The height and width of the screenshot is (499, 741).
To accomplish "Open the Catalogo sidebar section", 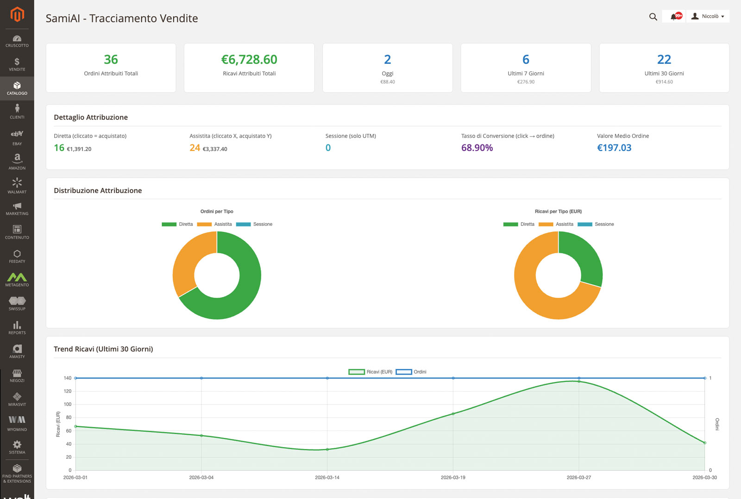I will tap(17, 88).
